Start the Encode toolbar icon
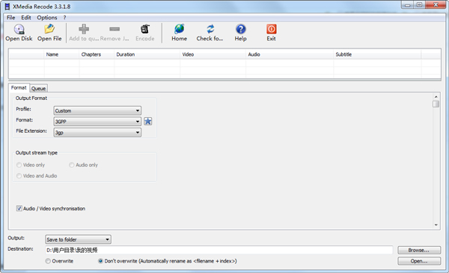Image resolution: width=449 pixels, height=273 pixels. pyautogui.click(x=145, y=29)
